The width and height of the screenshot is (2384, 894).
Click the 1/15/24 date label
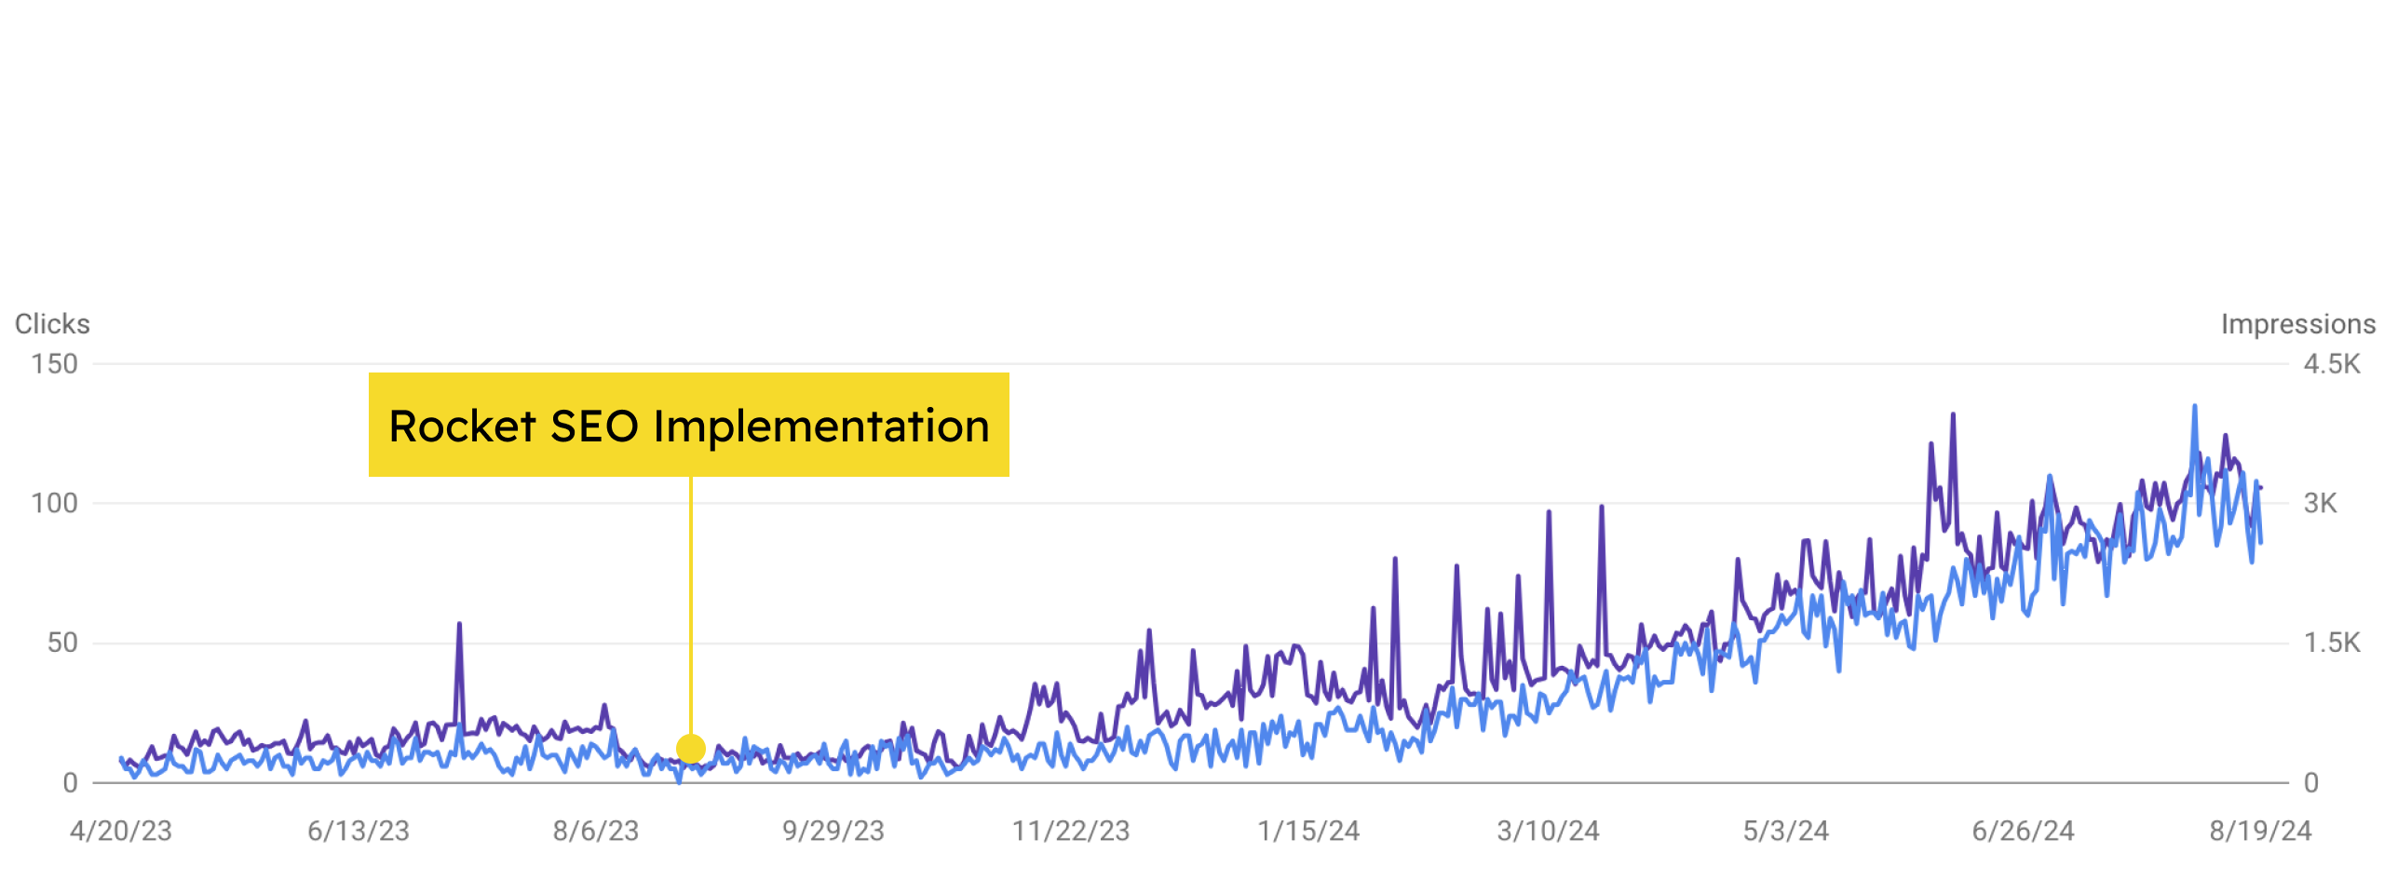[1308, 831]
